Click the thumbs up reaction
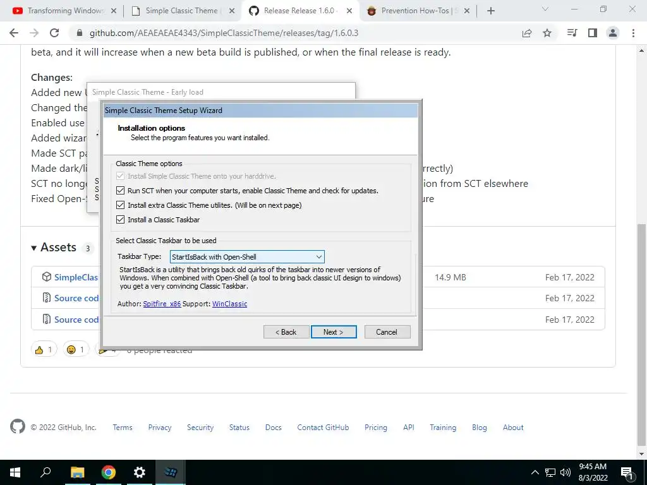Viewport: 647px width, 485px height. pos(44,350)
